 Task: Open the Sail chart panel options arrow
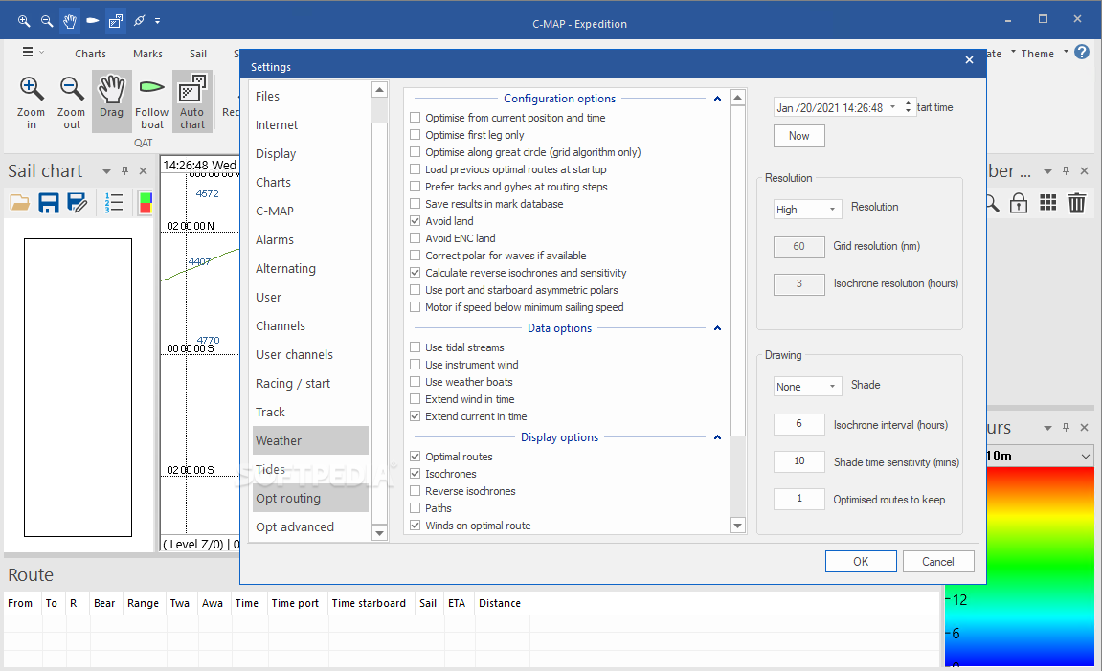click(x=107, y=171)
